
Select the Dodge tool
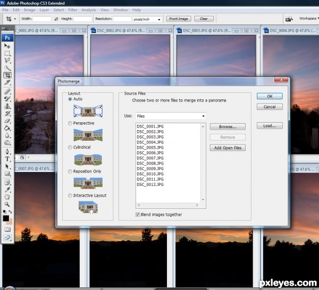[x=7, y=143]
